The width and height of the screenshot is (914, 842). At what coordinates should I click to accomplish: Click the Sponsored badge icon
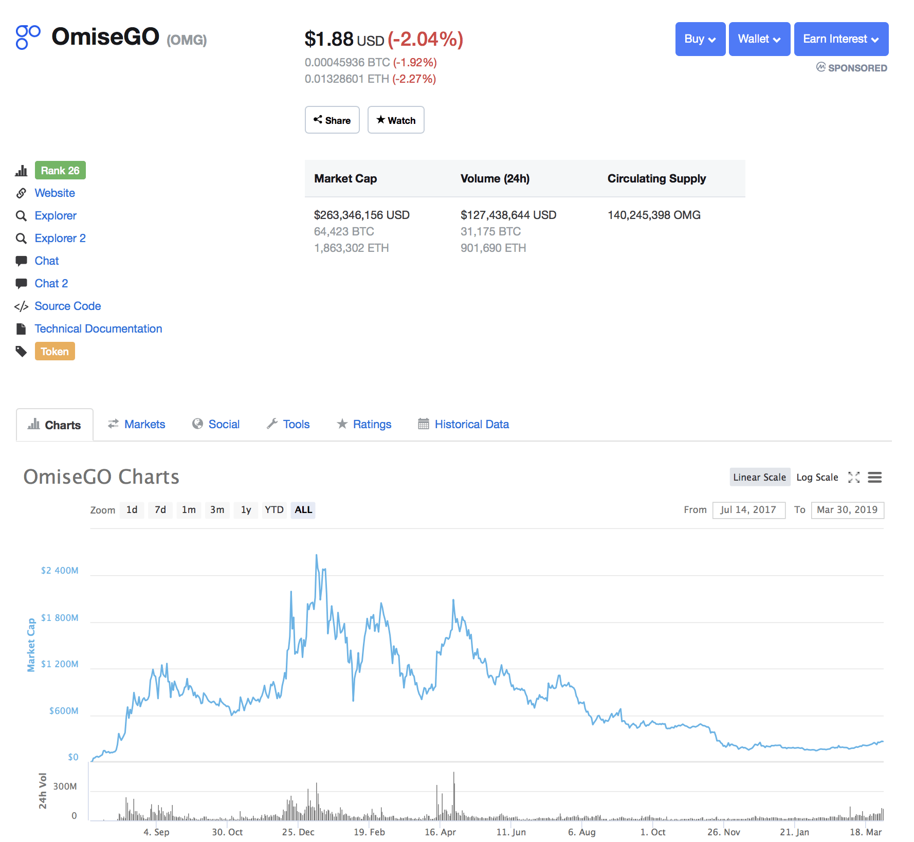[x=821, y=67]
